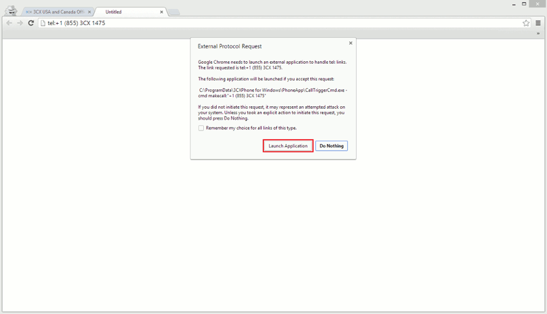Bookmark page with the star icon
This screenshot has width=547, height=314.
(526, 23)
